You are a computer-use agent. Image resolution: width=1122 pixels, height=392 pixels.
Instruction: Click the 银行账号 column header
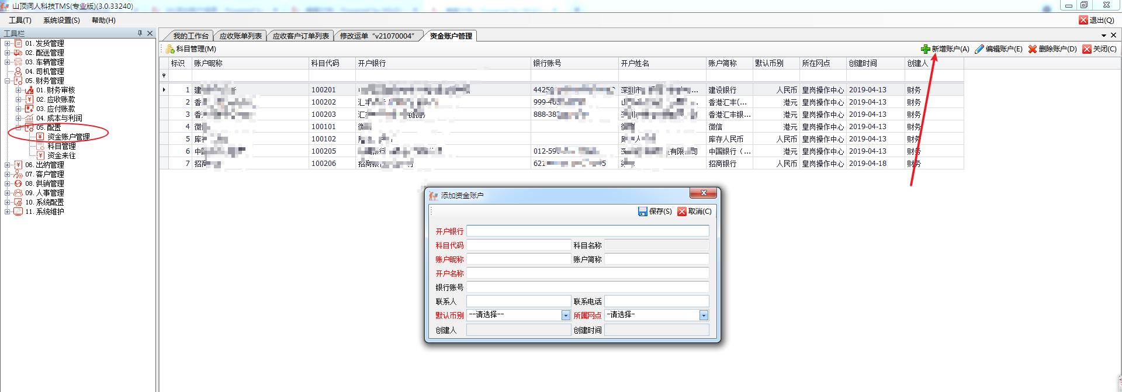[x=547, y=63]
